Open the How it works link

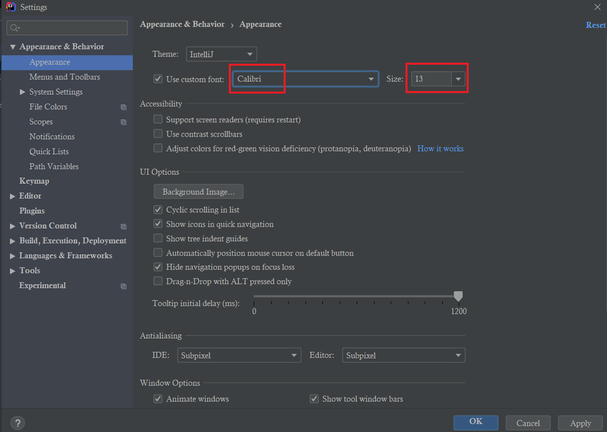440,148
